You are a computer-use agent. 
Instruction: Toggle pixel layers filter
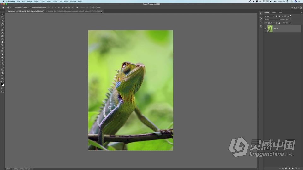276,16
